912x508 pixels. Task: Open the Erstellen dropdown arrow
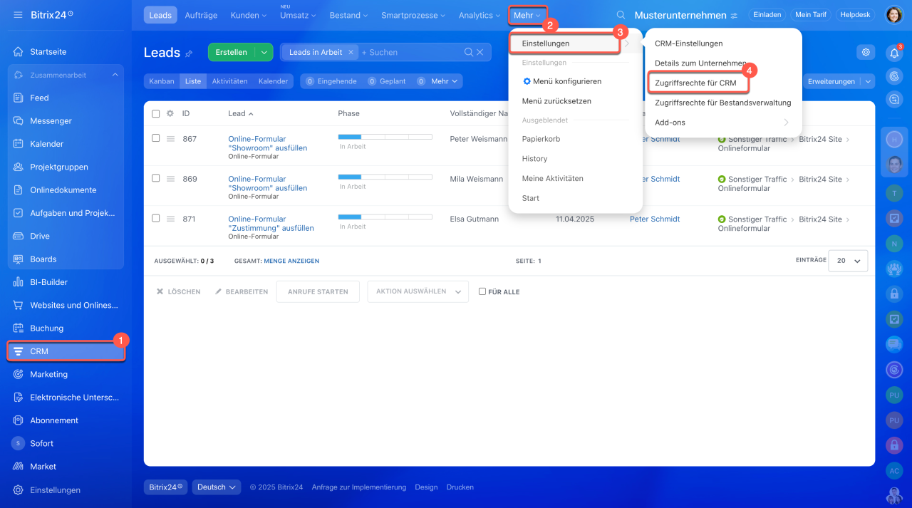click(263, 52)
